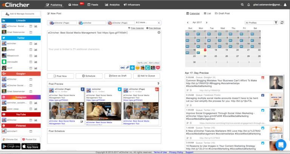
Task: Open the Pocket icon in composer toolbar
Action: click(x=158, y=68)
